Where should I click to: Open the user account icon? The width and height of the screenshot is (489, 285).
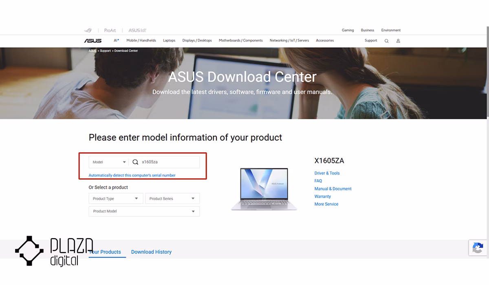398,41
